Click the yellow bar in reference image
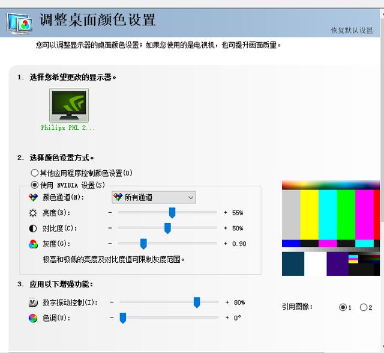Image resolution: width=384 pixels, height=353 pixels. tap(310, 214)
